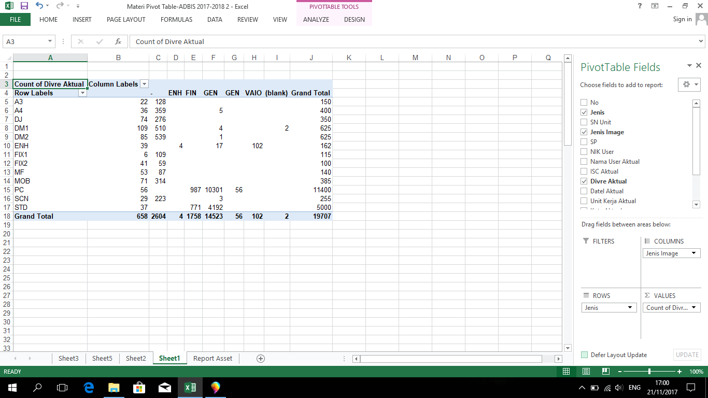The width and height of the screenshot is (708, 398).
Task: Open the Column Labels filter dropdown
Action: point(144,83)
